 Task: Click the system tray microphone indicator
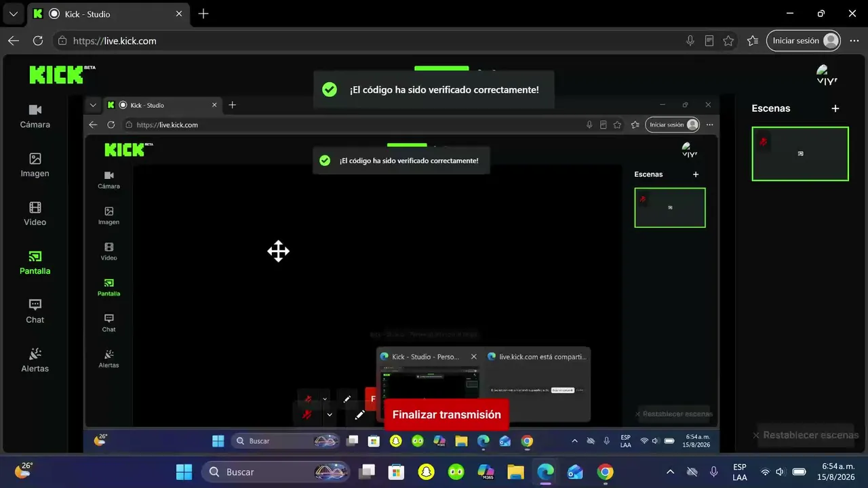click(x=713, y=472)
